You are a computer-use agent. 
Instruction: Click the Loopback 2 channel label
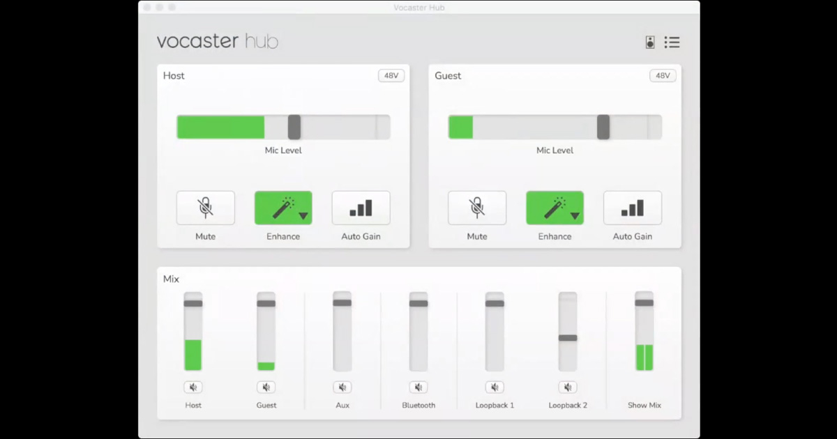pos(568,405)
